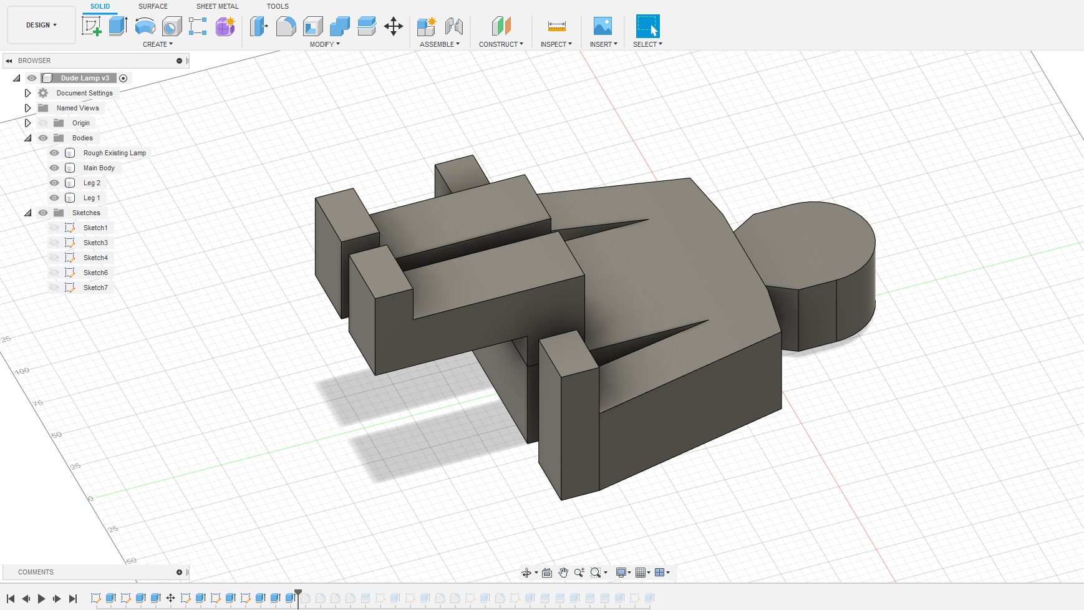Switch to the SHEET METAL tab
Image resolution: width=1084 pixels, height=610 pixels.
(x=218, y=6)
